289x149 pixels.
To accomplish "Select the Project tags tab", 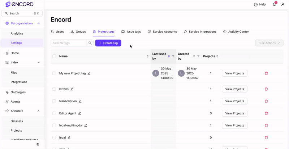I will (104, 32).
